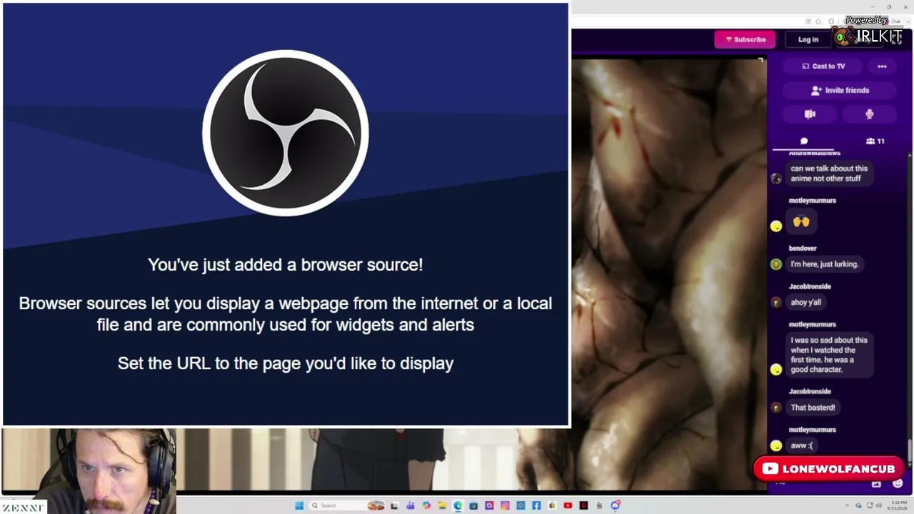Click the chat scrollbar thumb
Image resolution: width=914 pixels, height=514 pixels.
pyautogui.click(x=910, y=451)
